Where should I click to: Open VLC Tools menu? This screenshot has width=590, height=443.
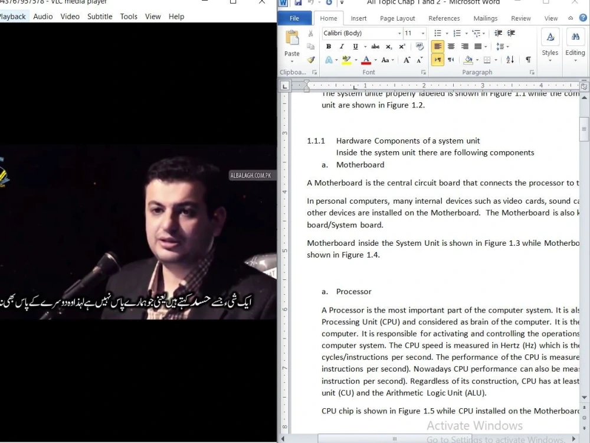point(129,17)
